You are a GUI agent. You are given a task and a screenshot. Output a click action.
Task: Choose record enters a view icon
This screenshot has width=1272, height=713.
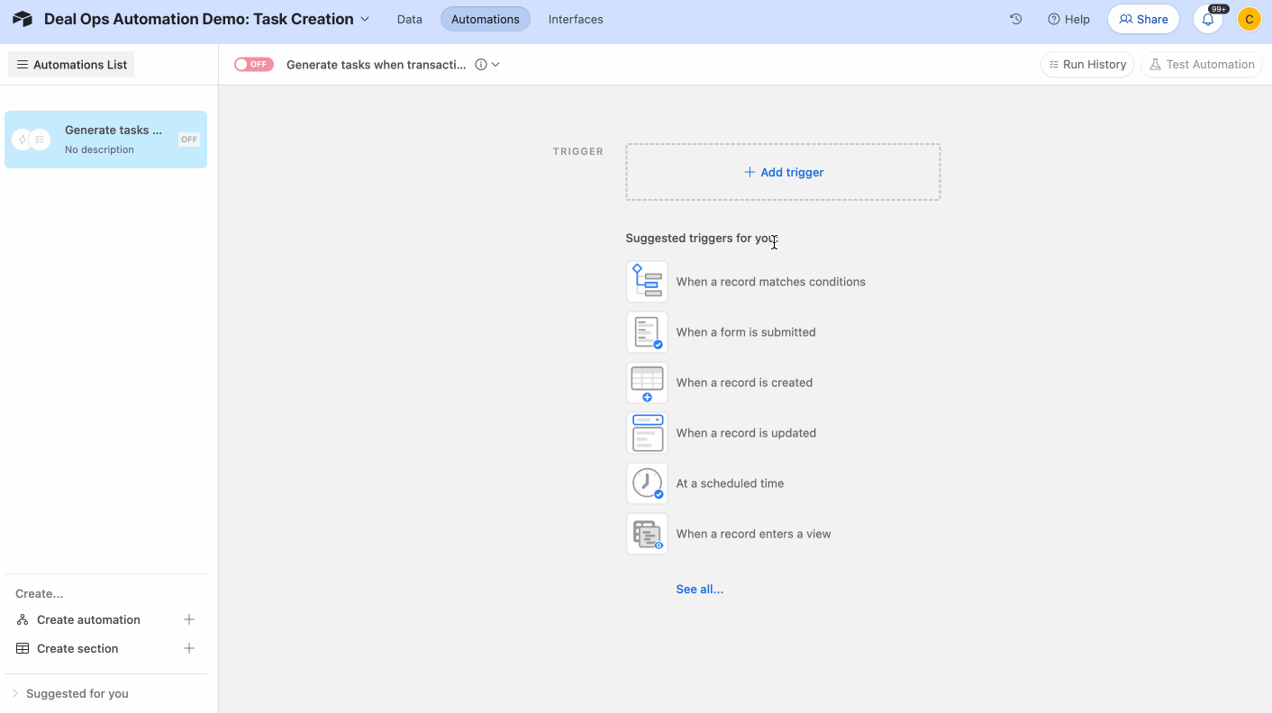pos(647,534)
